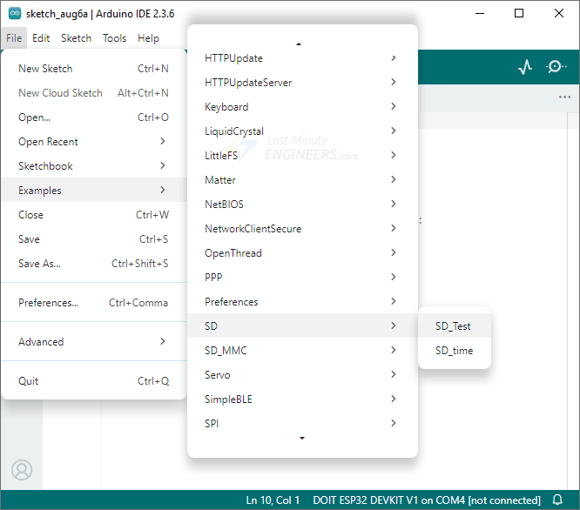
Task: Expand PPP examples
Action: (302, 277)
